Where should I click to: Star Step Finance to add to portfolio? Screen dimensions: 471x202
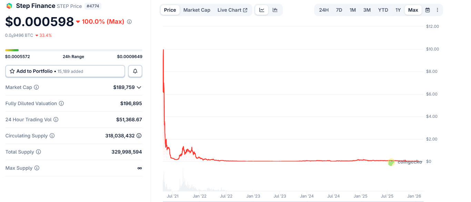click(x=11, y=71)
